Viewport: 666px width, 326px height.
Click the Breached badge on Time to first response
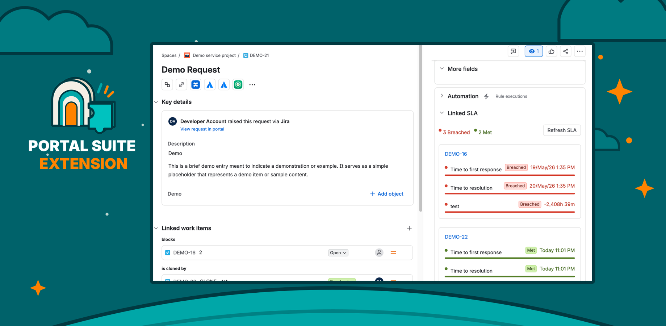516,167
